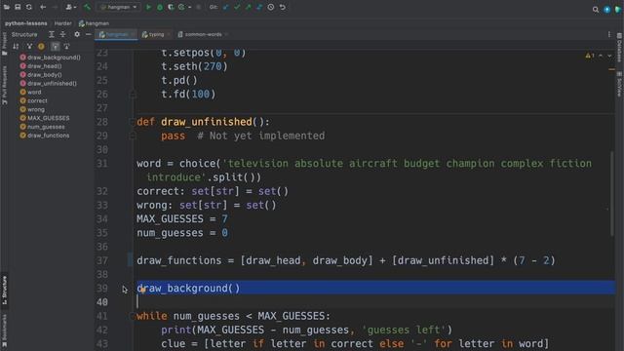Run hangman with the green play button
The width and height of the screenshot is (624, 351).
pos(148,7)
